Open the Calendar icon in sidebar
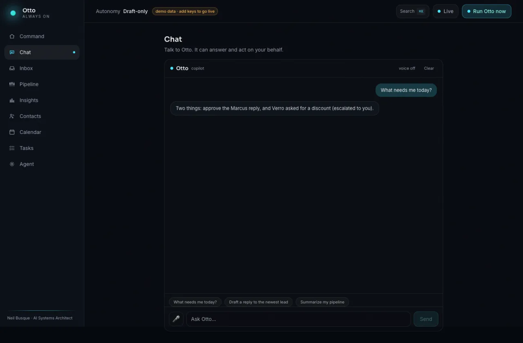The width and height of the screenshot is (523, 343). [12, 132]
